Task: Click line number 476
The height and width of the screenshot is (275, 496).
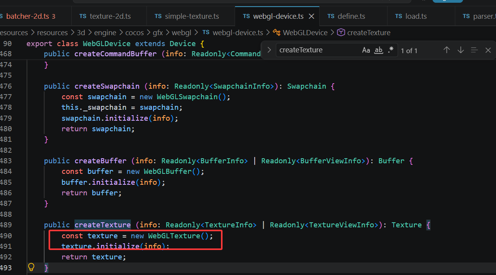Action: (x=6, y=86)
